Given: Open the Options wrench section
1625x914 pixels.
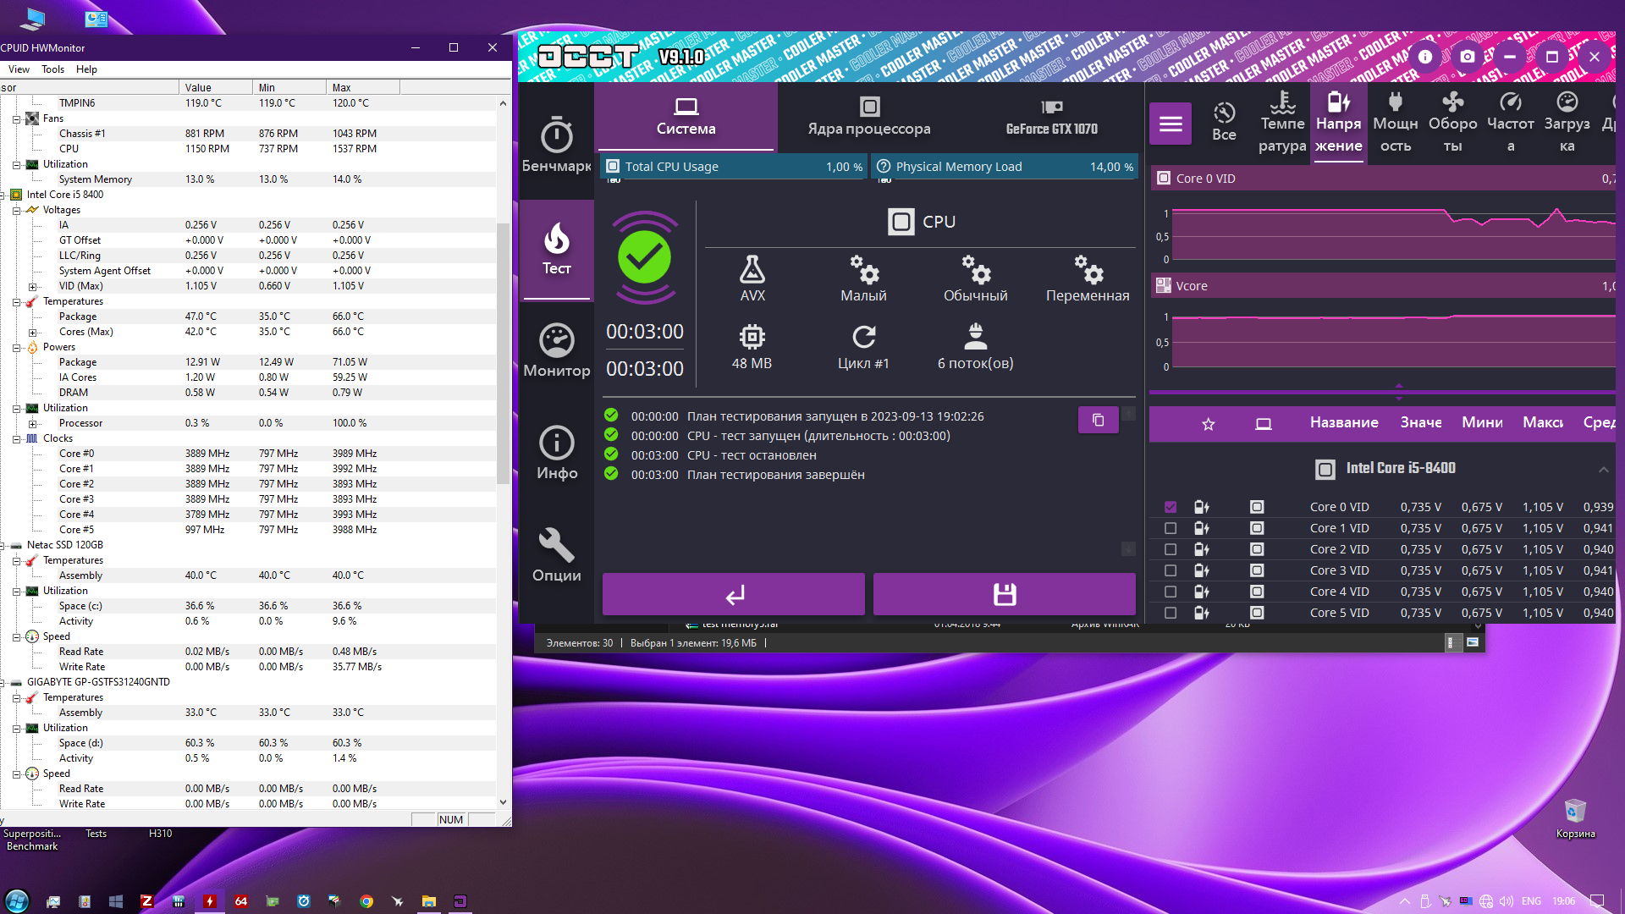Looking at the screenshot, I should click(x=556, y=555).
